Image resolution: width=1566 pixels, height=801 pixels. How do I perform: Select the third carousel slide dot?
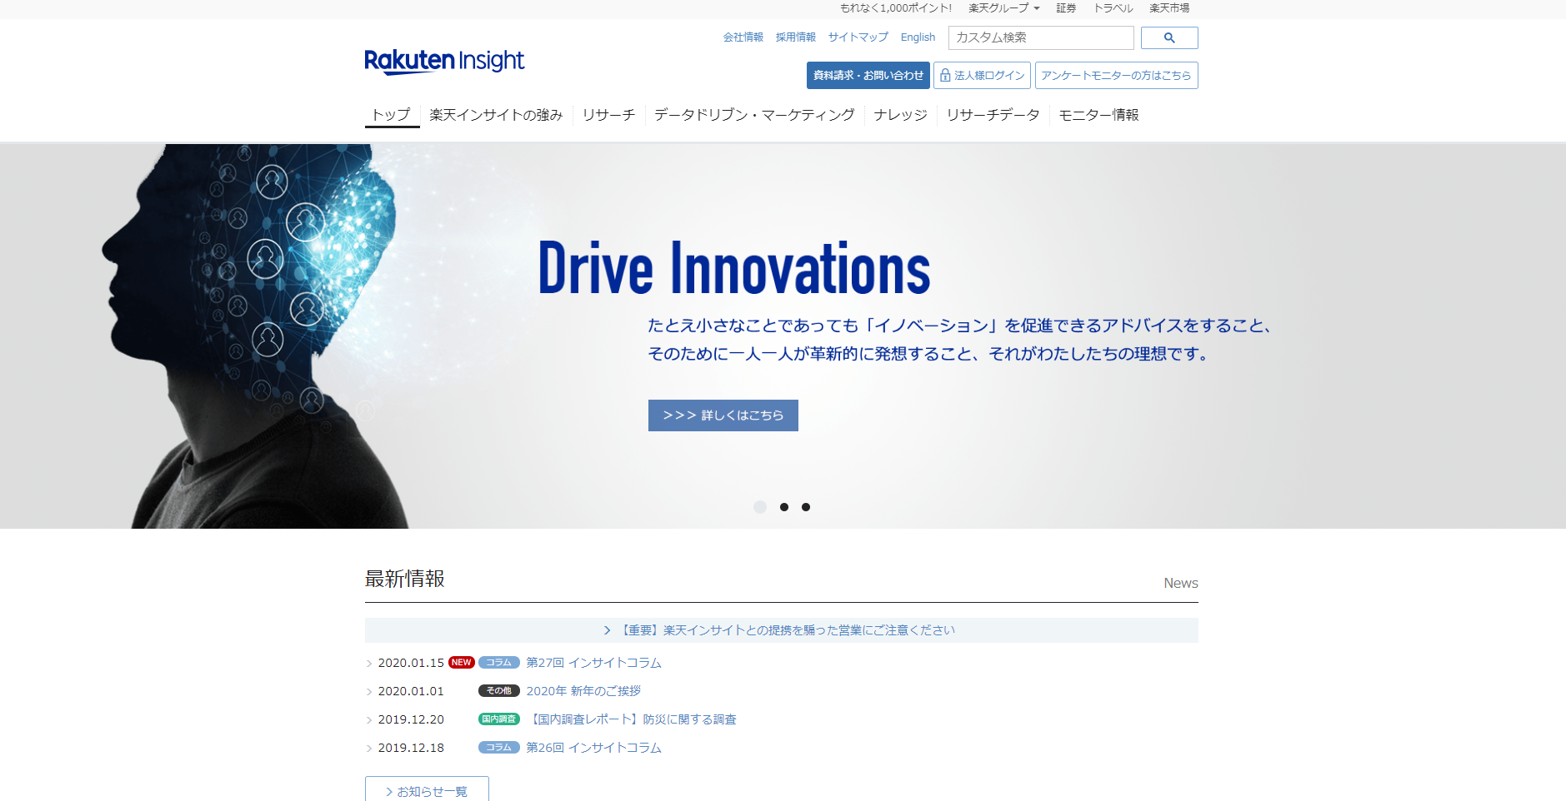pyautogui.click(x=806, y=507)
